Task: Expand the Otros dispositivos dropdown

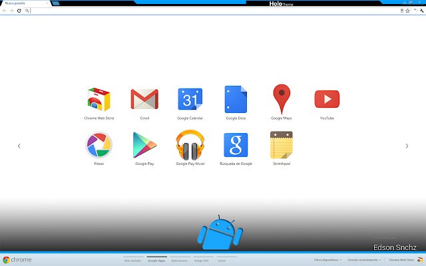Action: click(x=327, y=260)
